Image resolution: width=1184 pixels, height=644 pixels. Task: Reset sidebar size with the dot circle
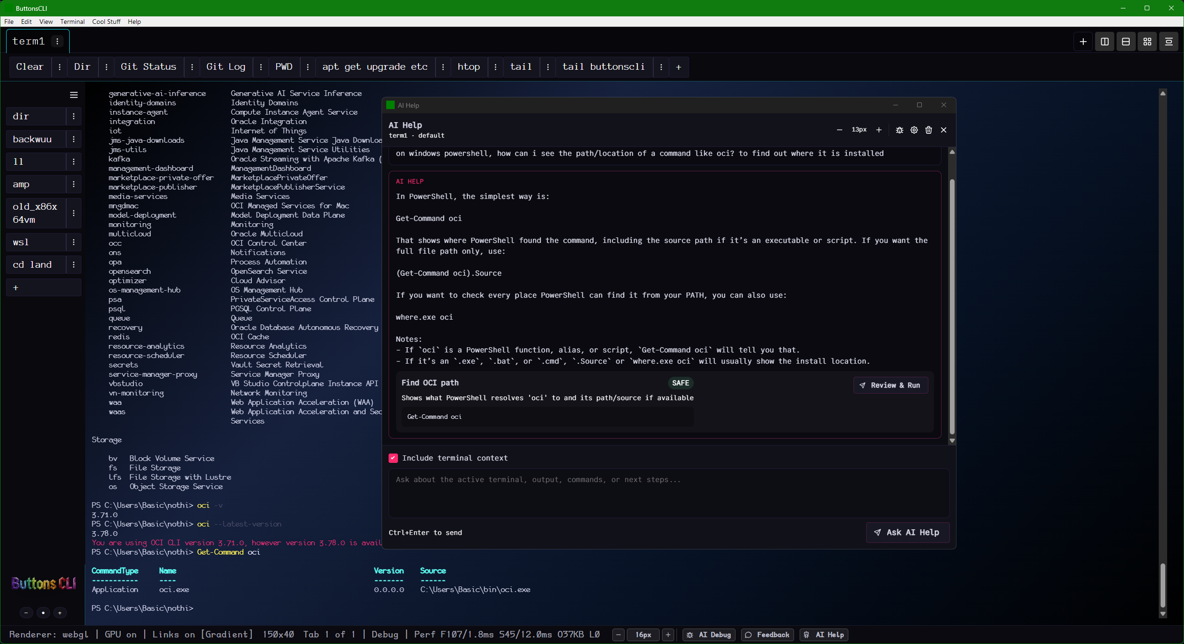click(43, 613)
